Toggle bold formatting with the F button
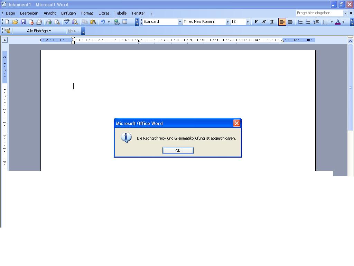 pyautogui.click(x=256, y=22)
